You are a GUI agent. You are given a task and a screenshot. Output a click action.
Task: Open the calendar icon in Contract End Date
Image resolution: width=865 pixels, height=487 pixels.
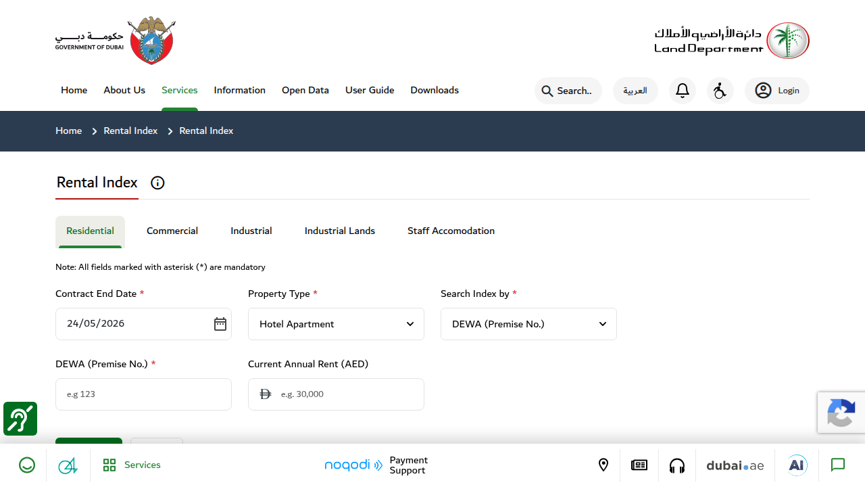click(220, 324)
